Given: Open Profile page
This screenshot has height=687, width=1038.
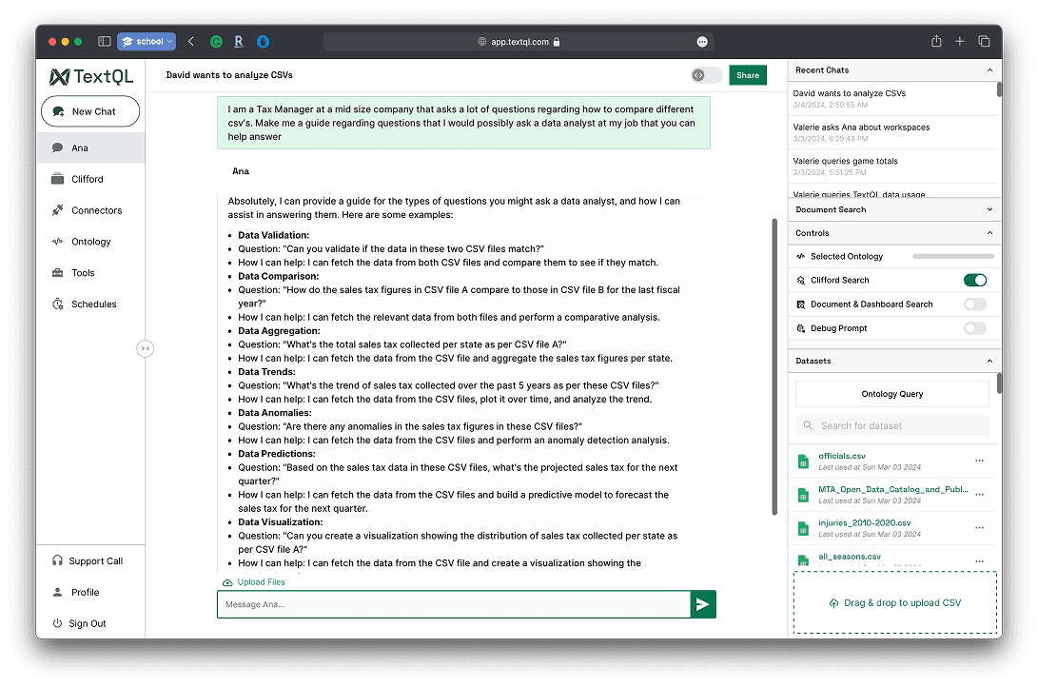Looking at the screenshot, I should click(x=90, y=593).
